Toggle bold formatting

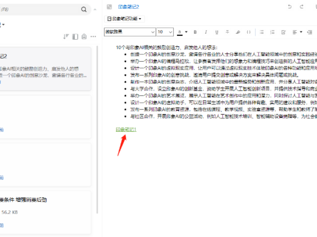tap(195, 32)
